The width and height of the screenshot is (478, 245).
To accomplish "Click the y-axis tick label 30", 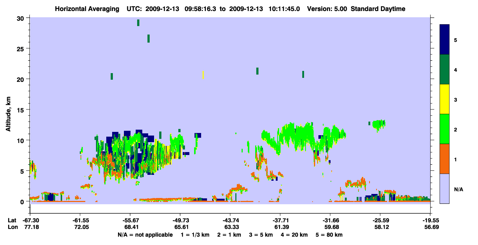I will coord(21,18).
